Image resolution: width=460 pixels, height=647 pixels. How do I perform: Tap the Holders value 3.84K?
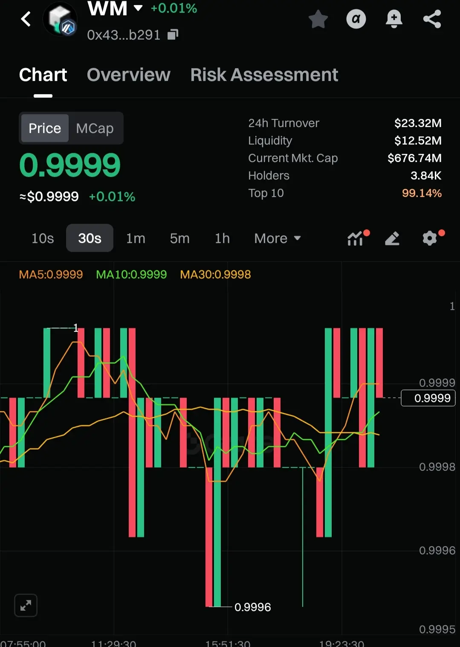click(x=426, y=176)
